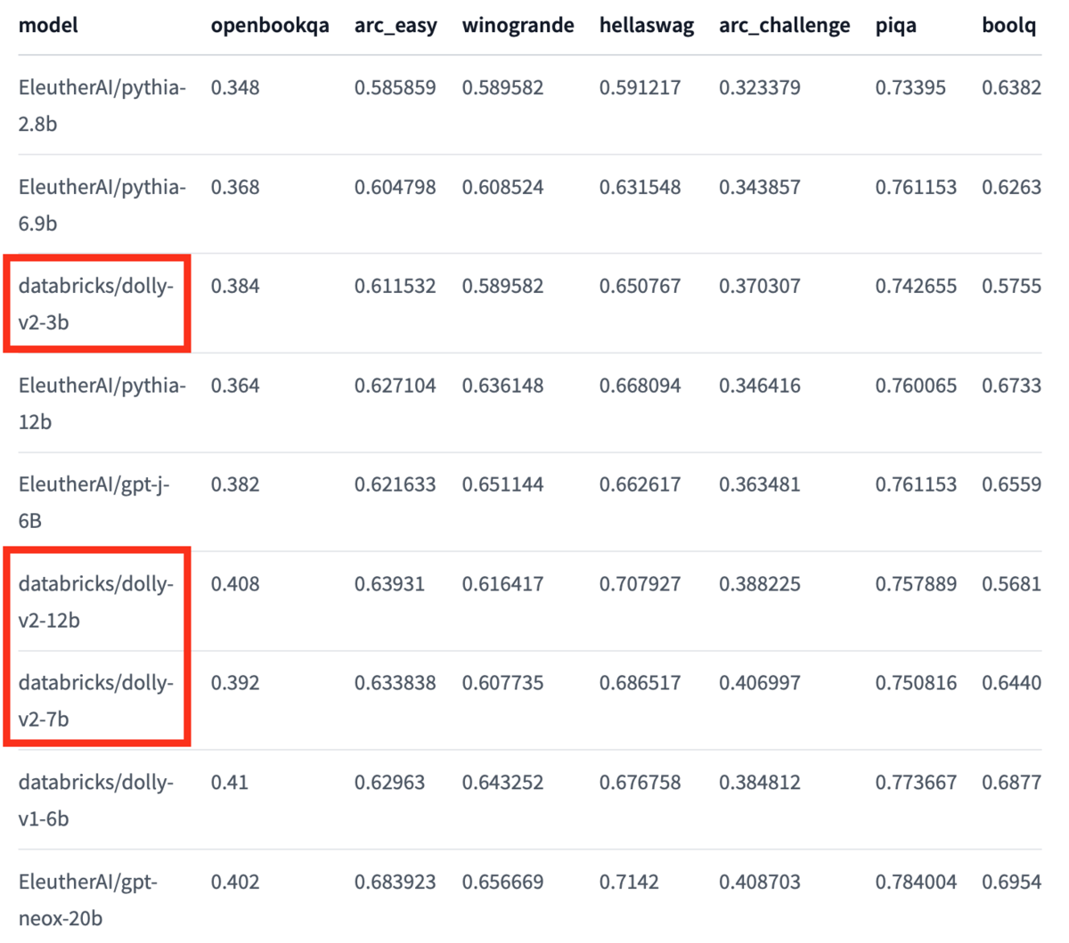Screen dimensions: 1069x943
Task: Click model name databricks/dolly-v2-3b
Action: tap(96, 304)
